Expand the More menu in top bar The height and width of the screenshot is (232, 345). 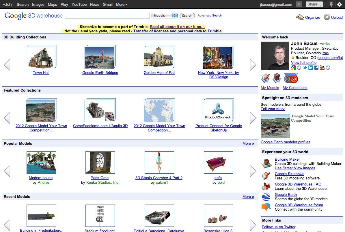[122, 4]
